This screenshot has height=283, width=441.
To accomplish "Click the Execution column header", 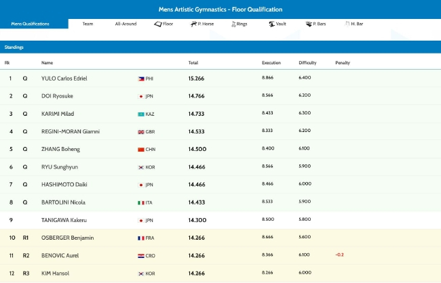I will (x=271, y=63).
